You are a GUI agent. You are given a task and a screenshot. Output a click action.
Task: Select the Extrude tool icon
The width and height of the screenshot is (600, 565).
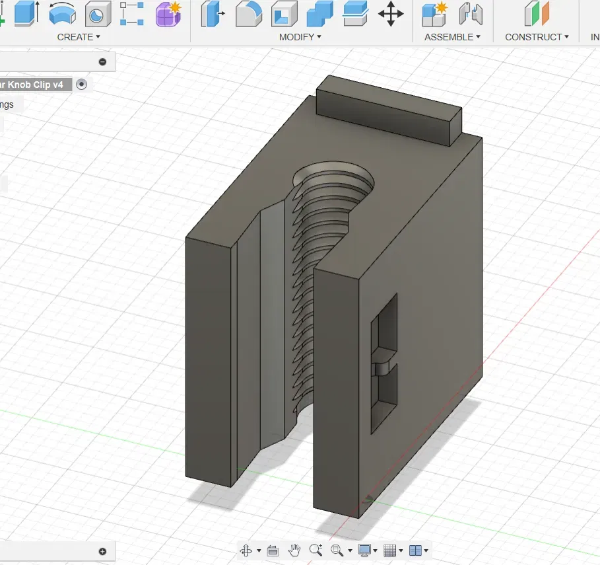pos(26,14)
